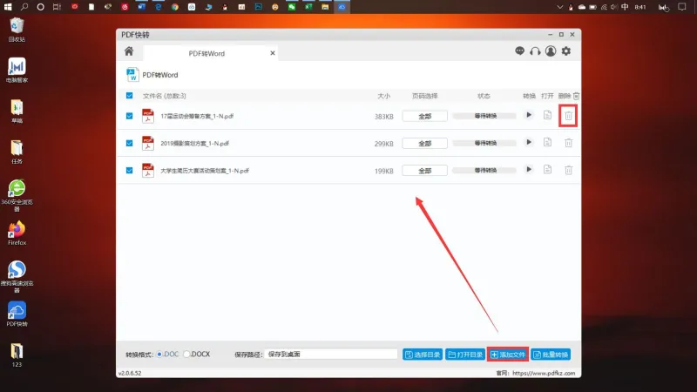Open page range selector for 17届运动会 file
697x392 pixels.
[424, 116]
